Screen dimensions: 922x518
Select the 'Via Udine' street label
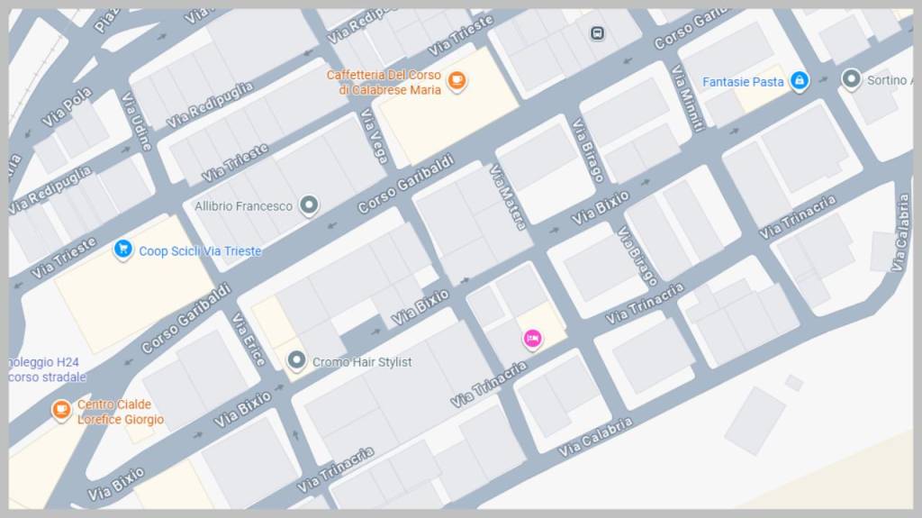coord(137,122)
